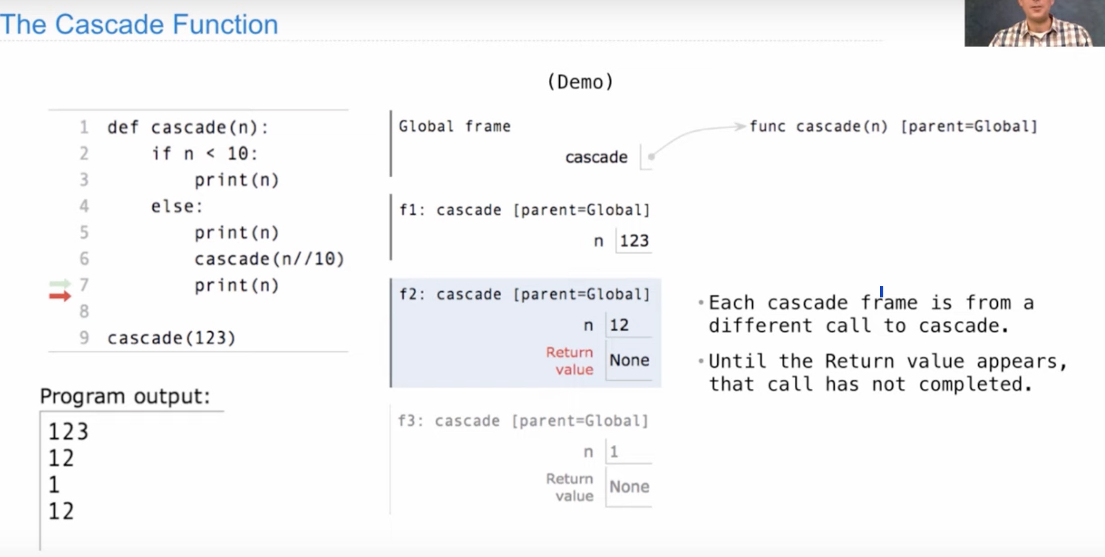The height and width of the screenshot is (557, 1105).
Task: Click bullet 'Until the Return value appears'
Action: point(887,372)
